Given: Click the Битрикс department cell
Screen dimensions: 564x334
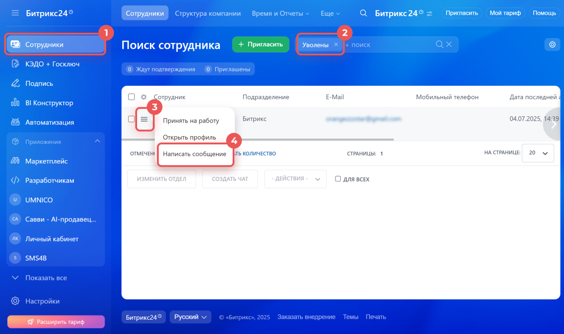Looking at the screenshot, I should click(254, 119).
